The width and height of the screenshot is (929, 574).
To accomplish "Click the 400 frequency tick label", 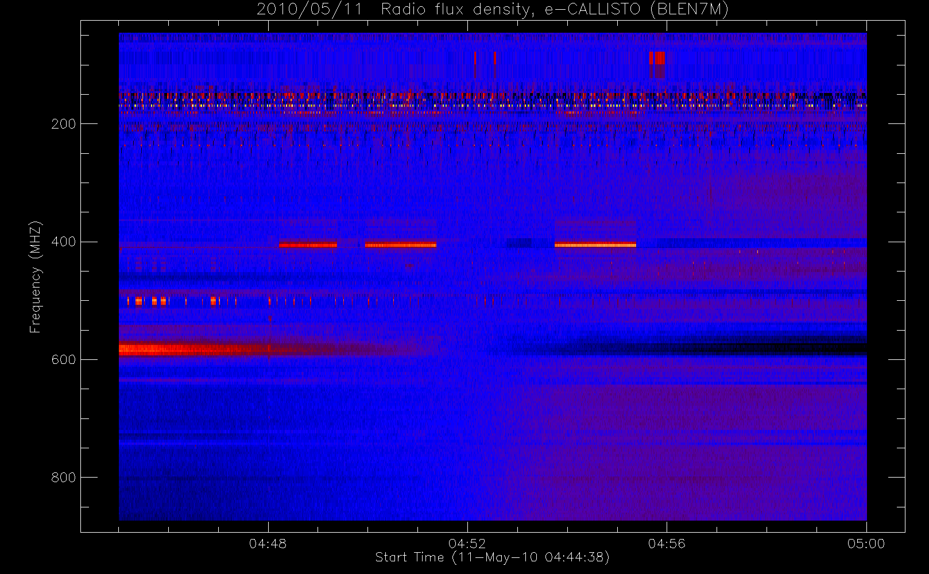I will click(63, 242).
